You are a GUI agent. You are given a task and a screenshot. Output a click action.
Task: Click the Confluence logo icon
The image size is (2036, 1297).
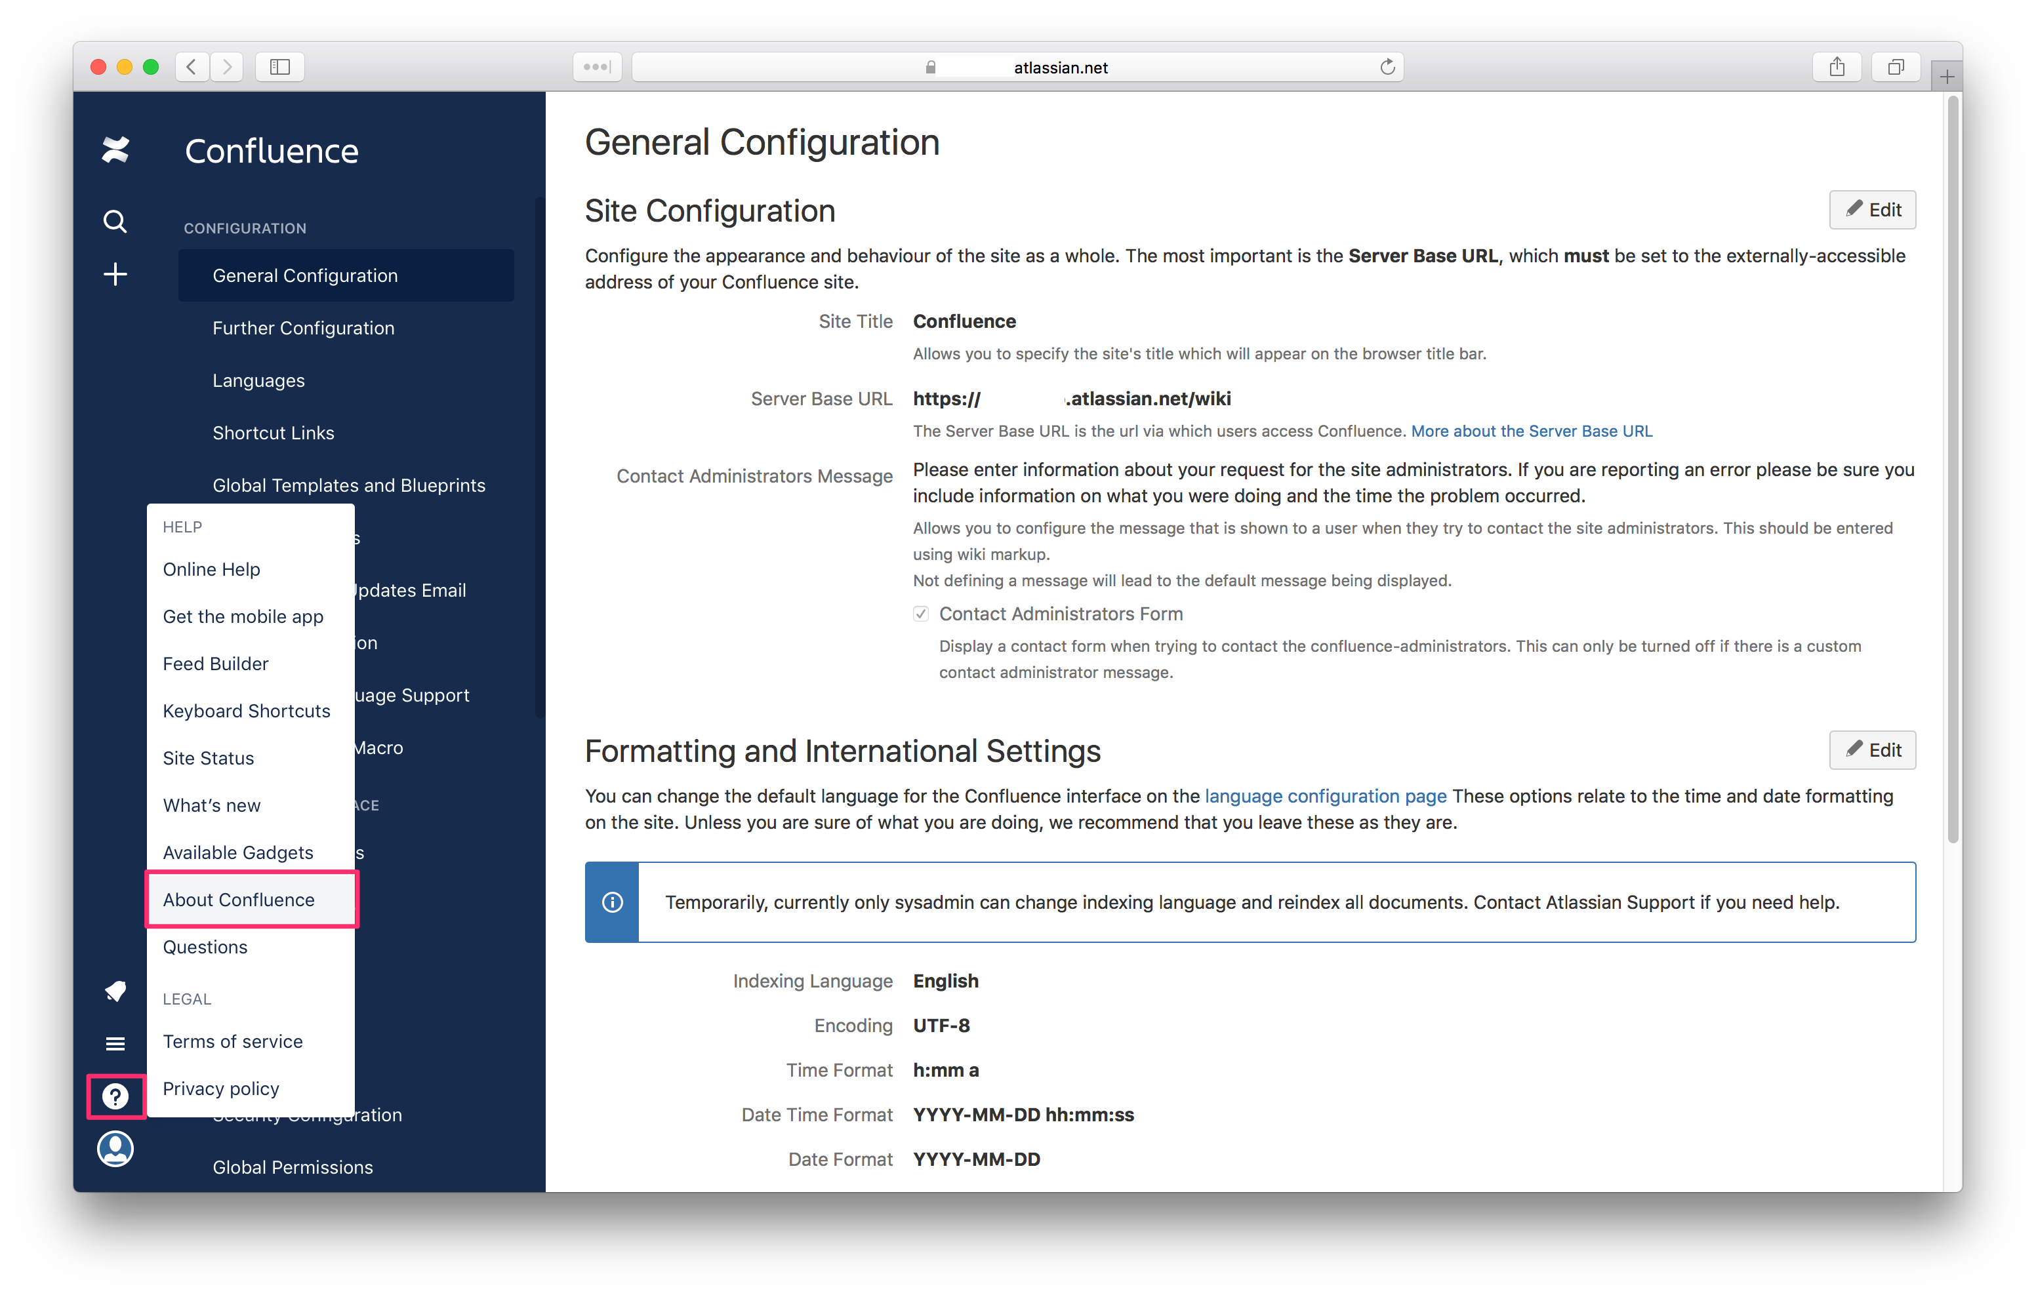[x=115, y=150]
